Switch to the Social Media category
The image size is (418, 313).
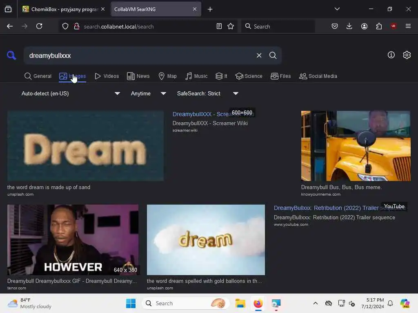coord(318,76)
